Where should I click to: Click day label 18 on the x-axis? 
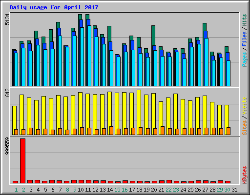139,190
